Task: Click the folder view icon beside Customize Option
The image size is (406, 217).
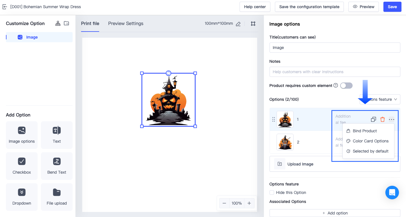Action: (66, 23)
